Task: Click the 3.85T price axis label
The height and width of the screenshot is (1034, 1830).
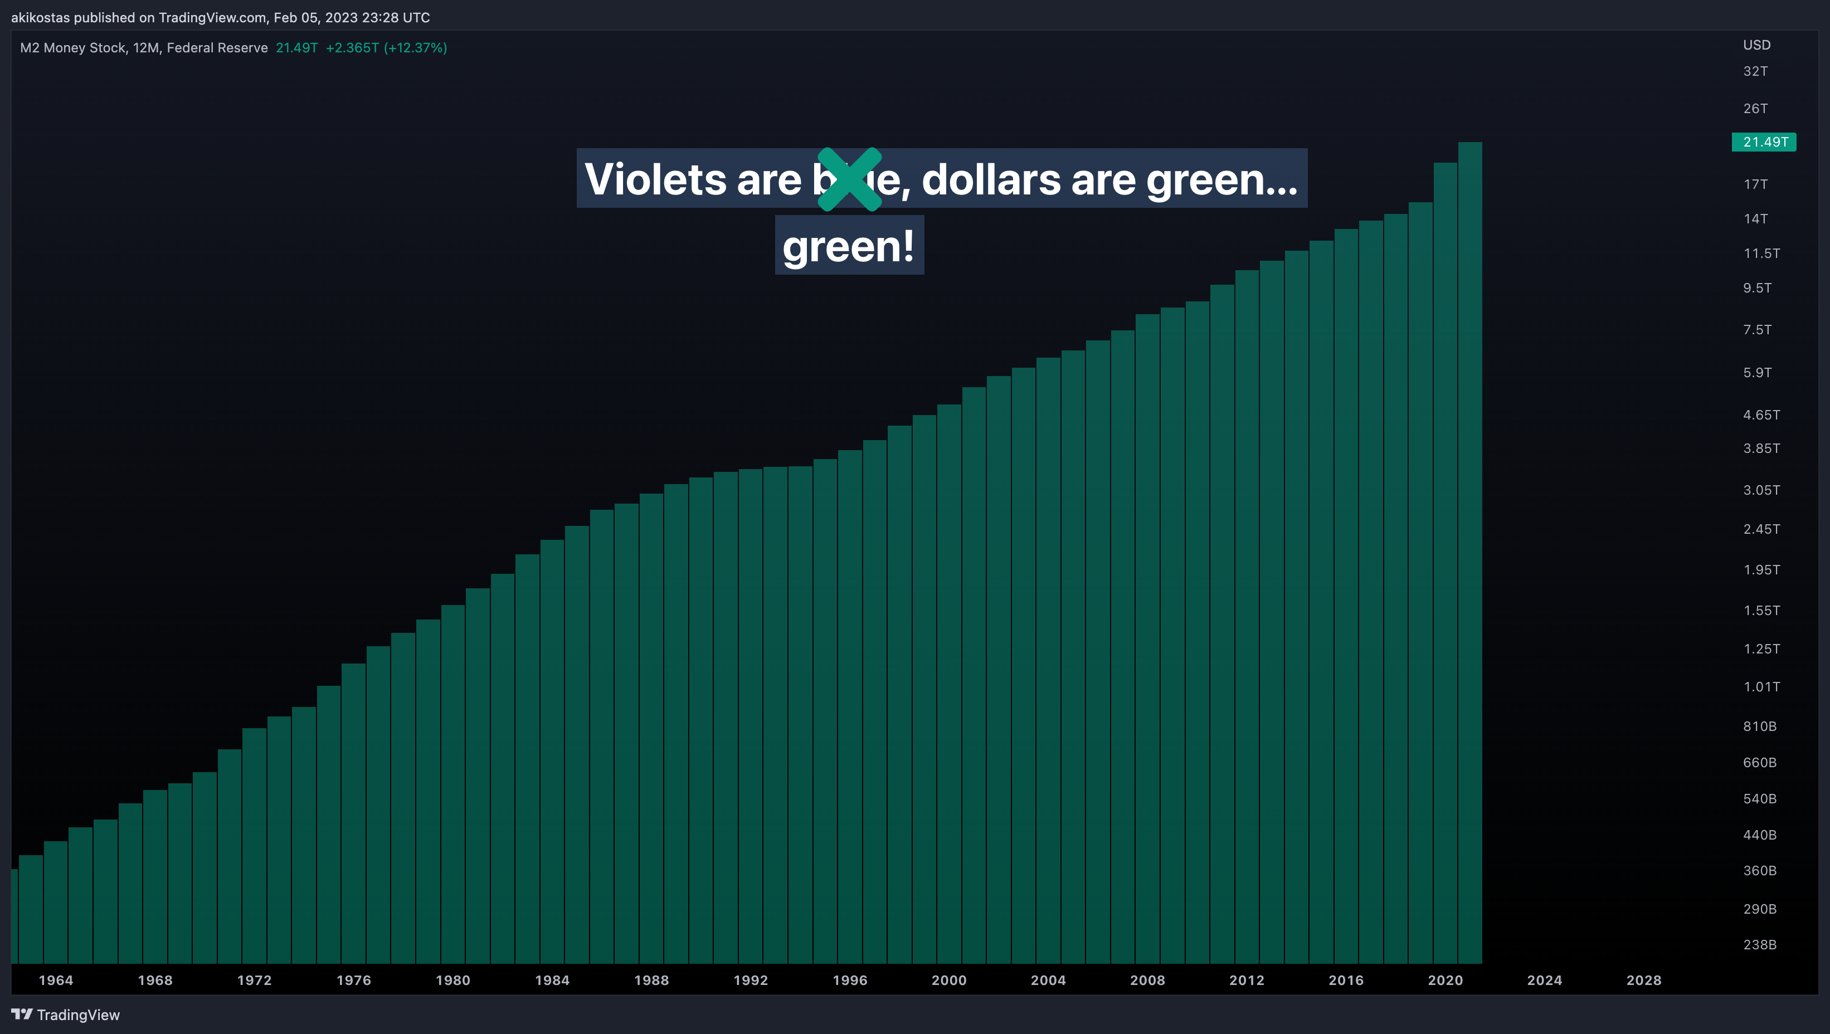Action: click(x=1762, y=448)
